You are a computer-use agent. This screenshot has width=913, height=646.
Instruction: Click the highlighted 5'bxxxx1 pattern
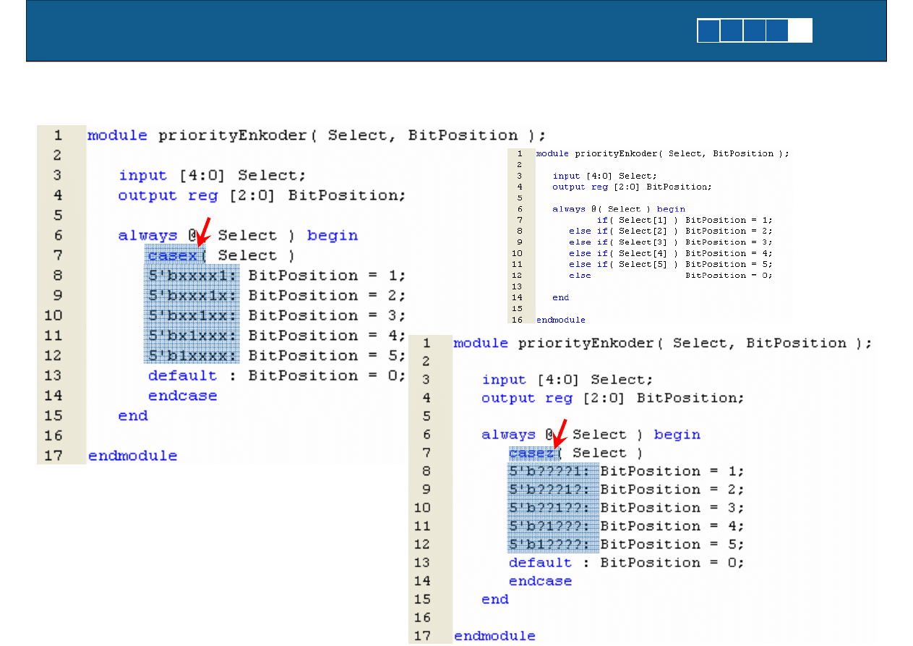point(193,276)
